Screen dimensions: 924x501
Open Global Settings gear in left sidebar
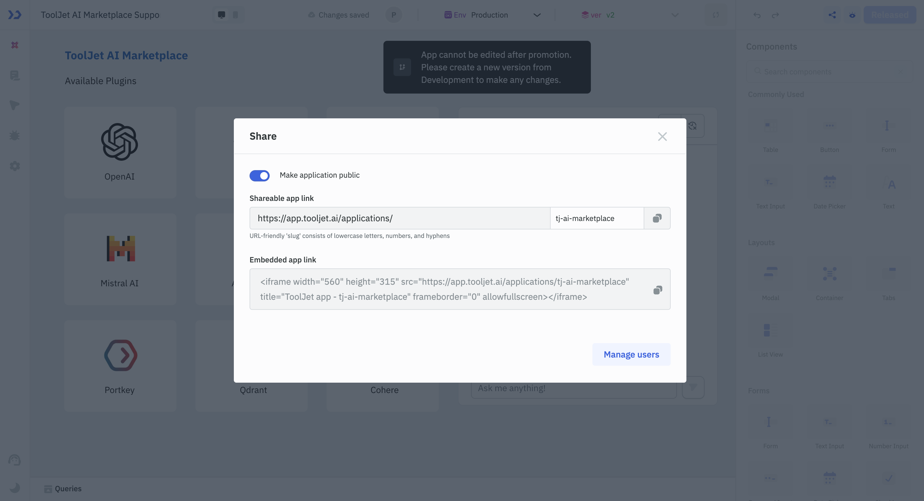click(15, 165)
